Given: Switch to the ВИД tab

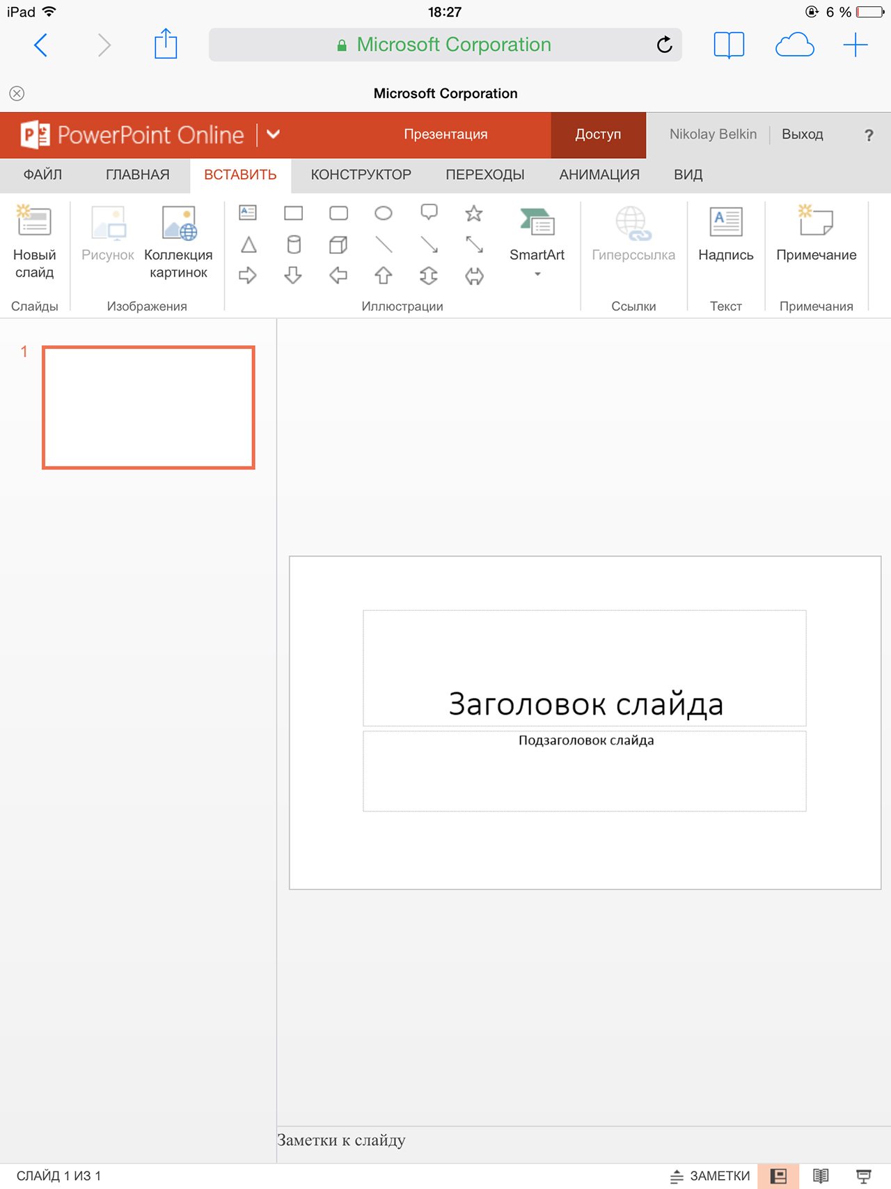Looking at the screenshot, I should 688,175.
